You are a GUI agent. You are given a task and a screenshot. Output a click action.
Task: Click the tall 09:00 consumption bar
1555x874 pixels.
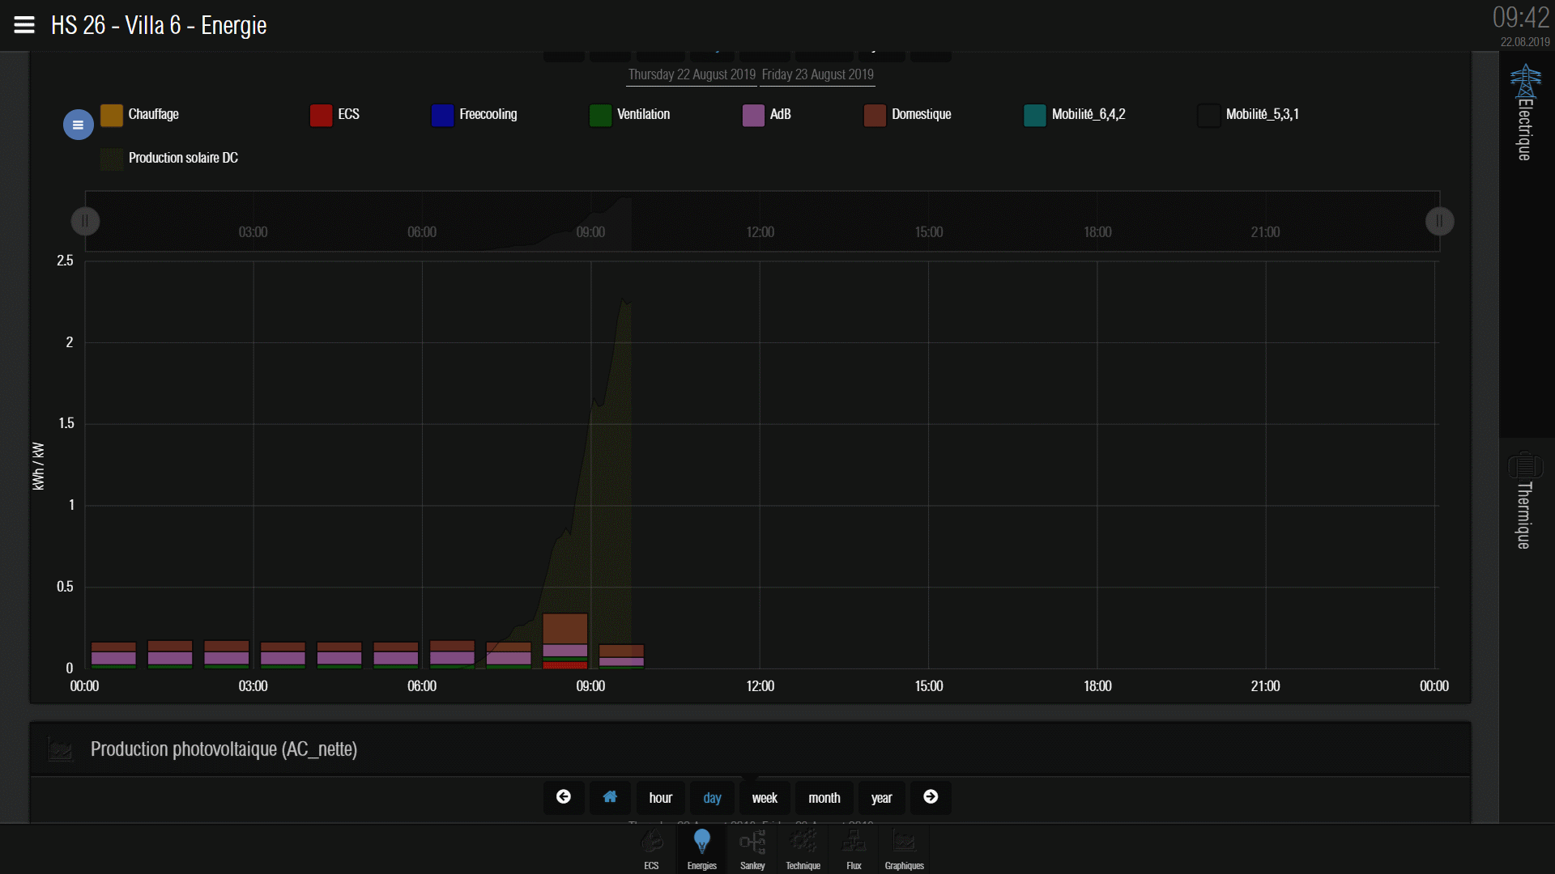click(565, 640)
